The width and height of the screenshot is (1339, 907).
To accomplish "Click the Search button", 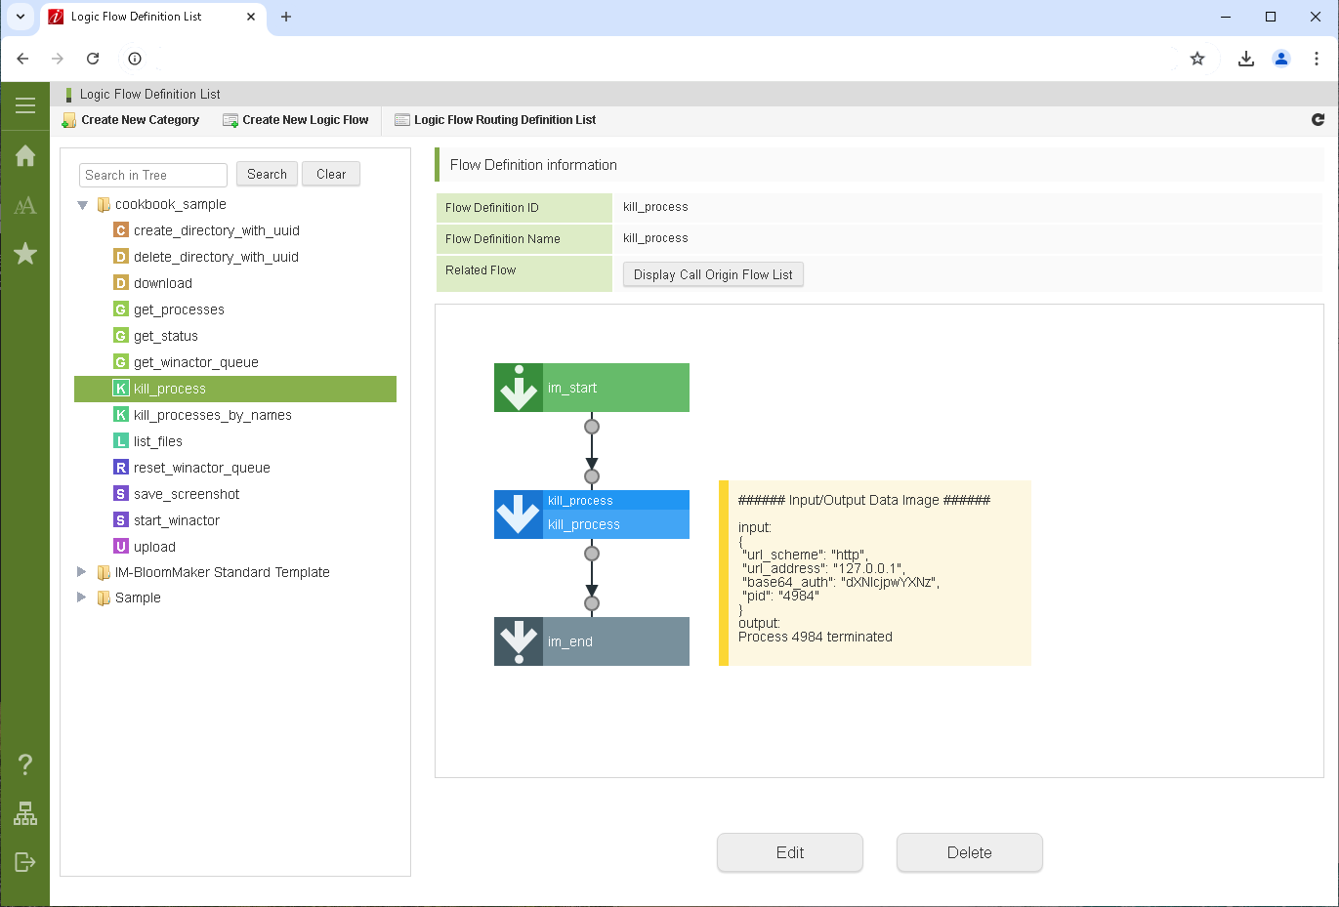I will click(267, 174).
